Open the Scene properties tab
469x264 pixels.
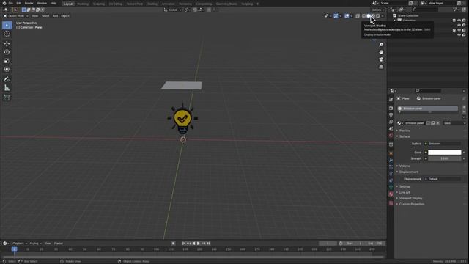pos(391,129)
